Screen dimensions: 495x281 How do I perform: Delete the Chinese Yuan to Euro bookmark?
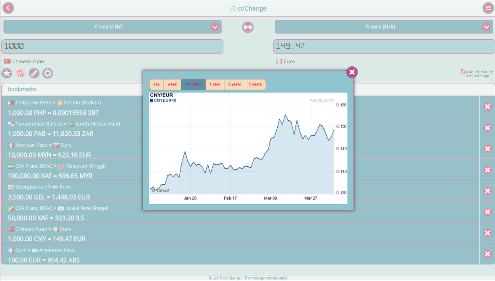[488, 233]
